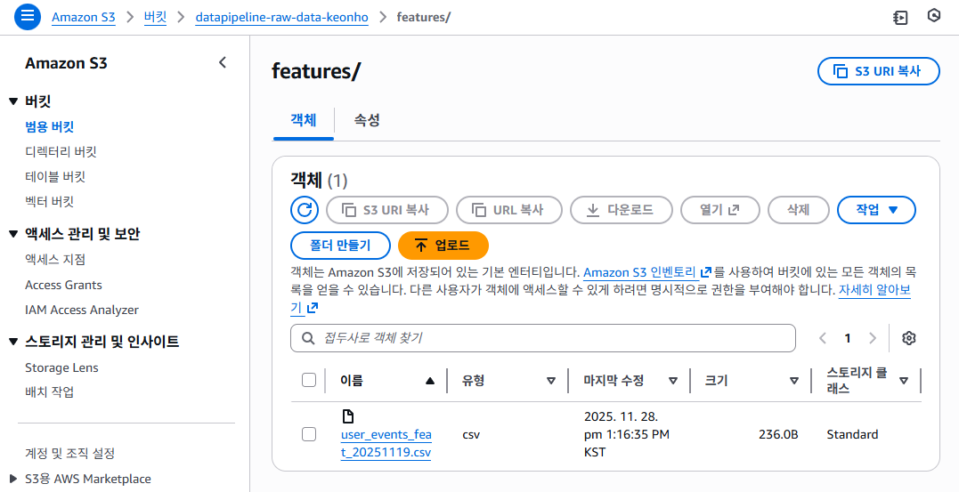The height and width of the screenshot is (492, 959).
Task: Sort by 유형 column arrow
Action: (x=550, y=381)
